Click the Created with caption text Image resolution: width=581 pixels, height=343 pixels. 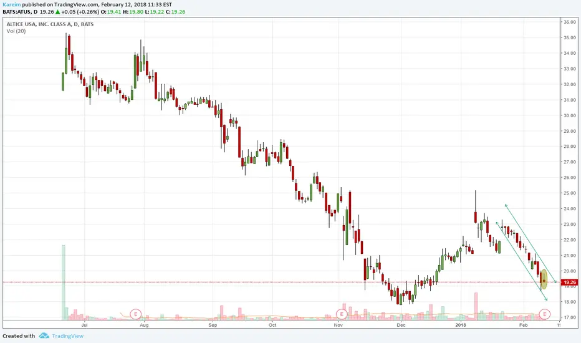tap(19, 336)
